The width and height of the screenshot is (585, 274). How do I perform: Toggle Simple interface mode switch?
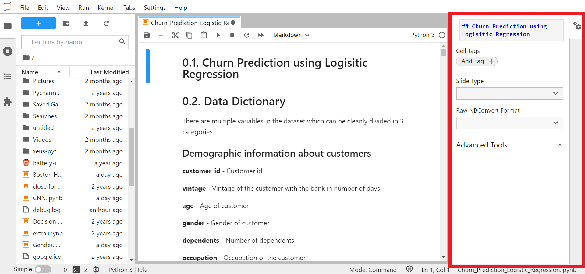[43, 269]
